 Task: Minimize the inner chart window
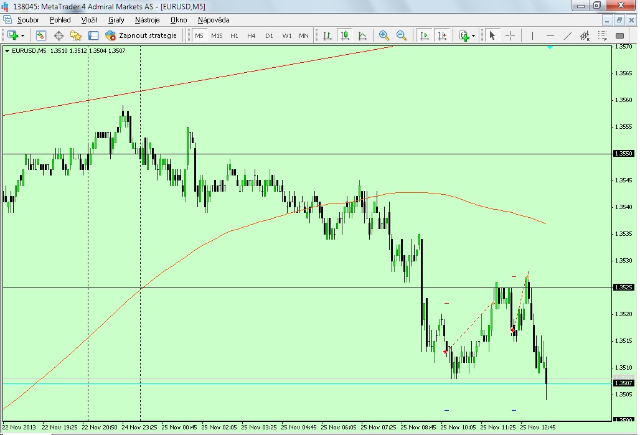pos(607,20)
